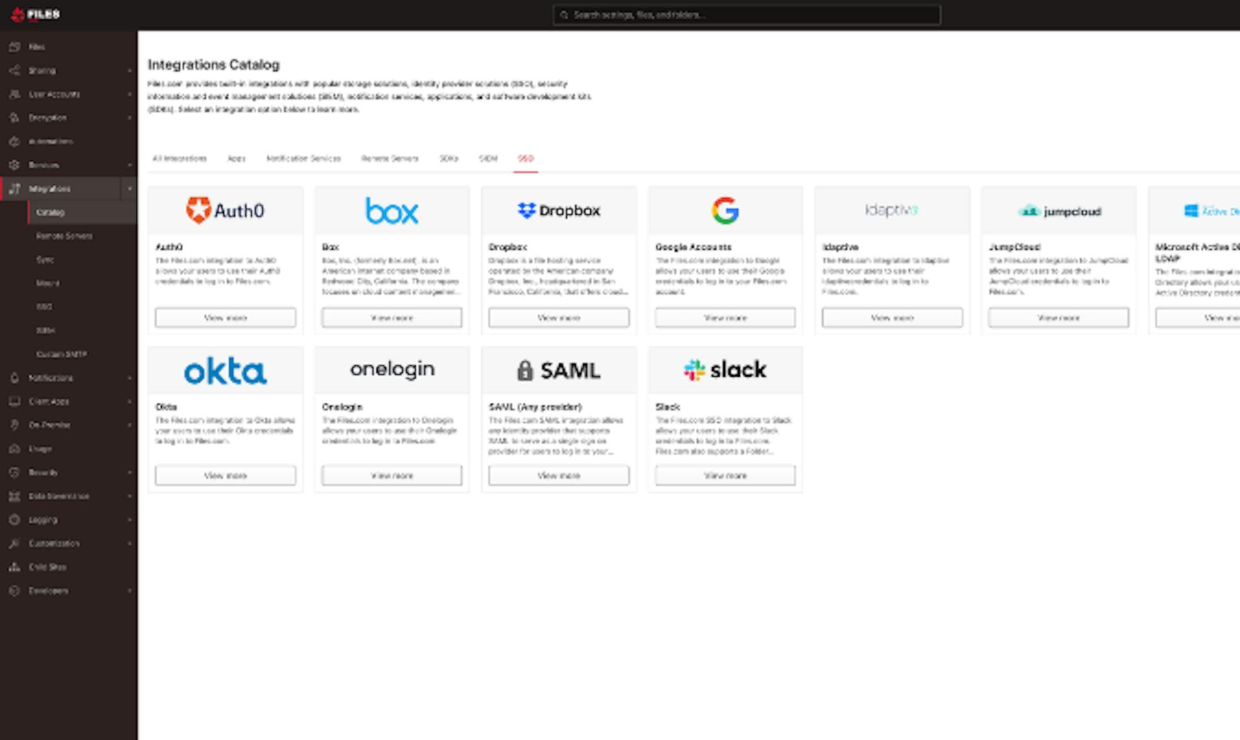Expand the Sharing section chevron

(x=130, y=70)
